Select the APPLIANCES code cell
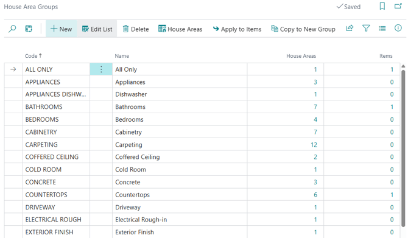This screenshot has width=408, height=238. click(x=56, y=82)
